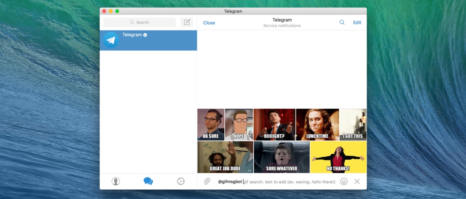Viewport: 466px width, 199px height.
Task: Open the Contacts tab icon
Action: [x=116, y=181]
